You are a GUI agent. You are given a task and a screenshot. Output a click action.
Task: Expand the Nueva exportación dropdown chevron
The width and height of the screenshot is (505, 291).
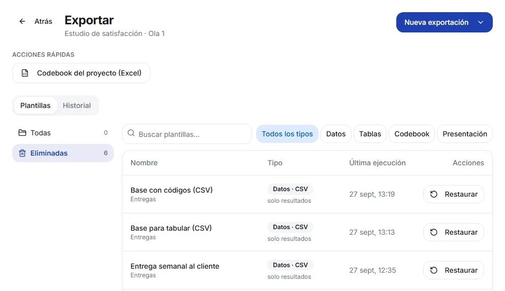[x=481, y=22]
